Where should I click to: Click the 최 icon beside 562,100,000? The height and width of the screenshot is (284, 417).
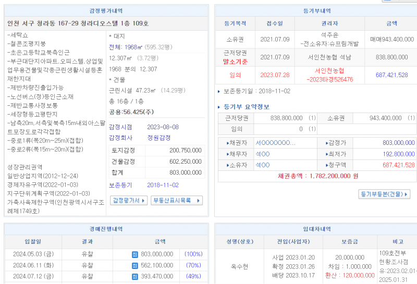(134, 265)
